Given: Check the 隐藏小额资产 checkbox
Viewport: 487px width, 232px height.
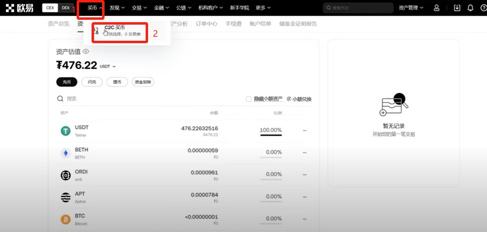Looking at the screenshot, I should coord(249,99).
